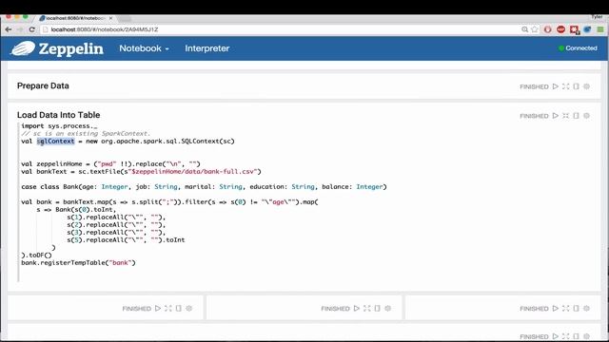Click the import sys.process._ line
609x342 pixels.
click(x=59, y=126)
